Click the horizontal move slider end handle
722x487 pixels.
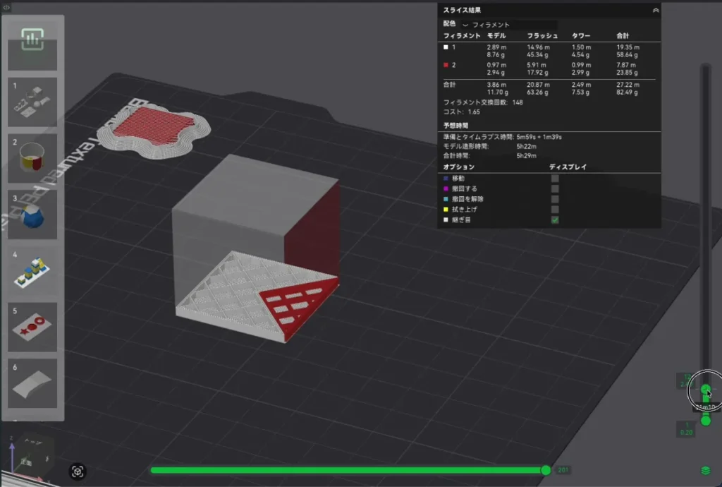click(546, 470)
